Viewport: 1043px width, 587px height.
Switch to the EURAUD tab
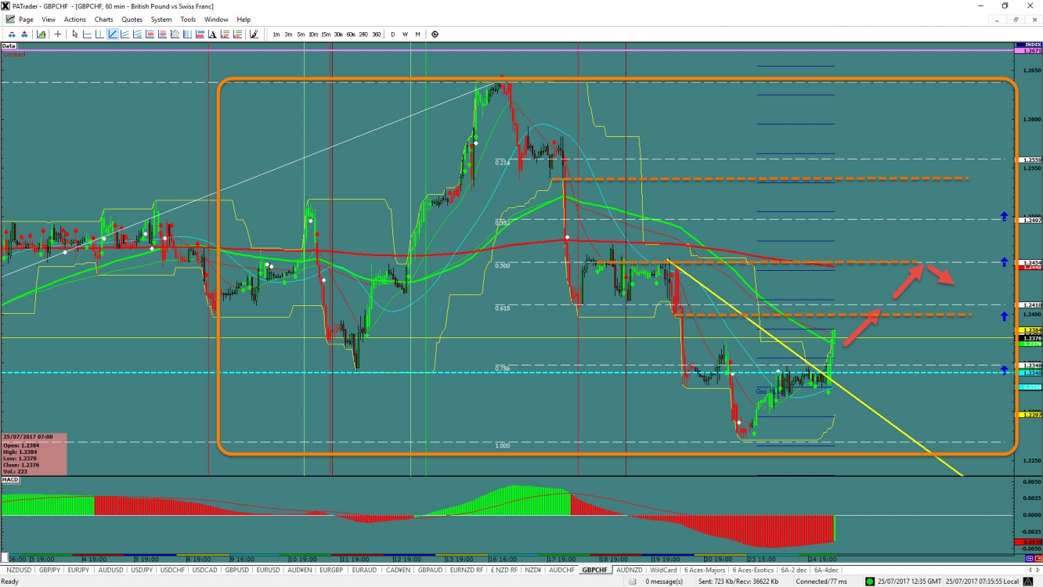(x=364, y=570)
